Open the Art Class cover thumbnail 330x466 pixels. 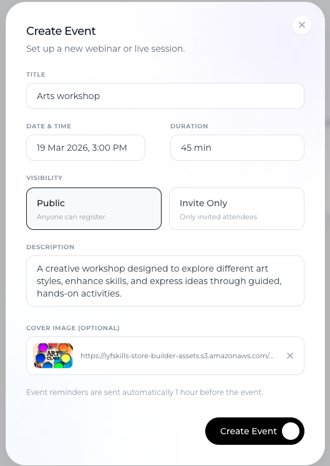click(53, 356)
